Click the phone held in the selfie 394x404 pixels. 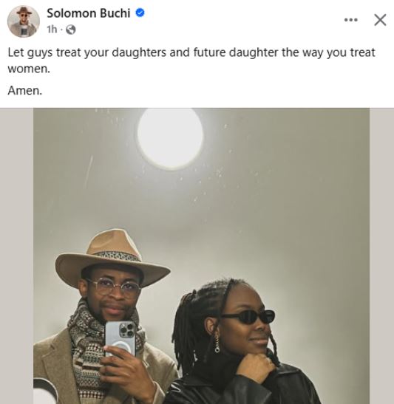point(120,339)
